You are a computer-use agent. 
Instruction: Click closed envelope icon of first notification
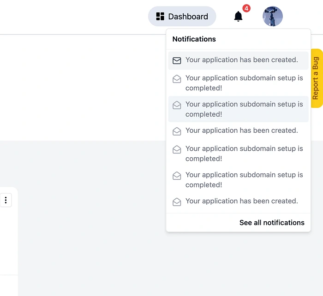coord(177,60)
